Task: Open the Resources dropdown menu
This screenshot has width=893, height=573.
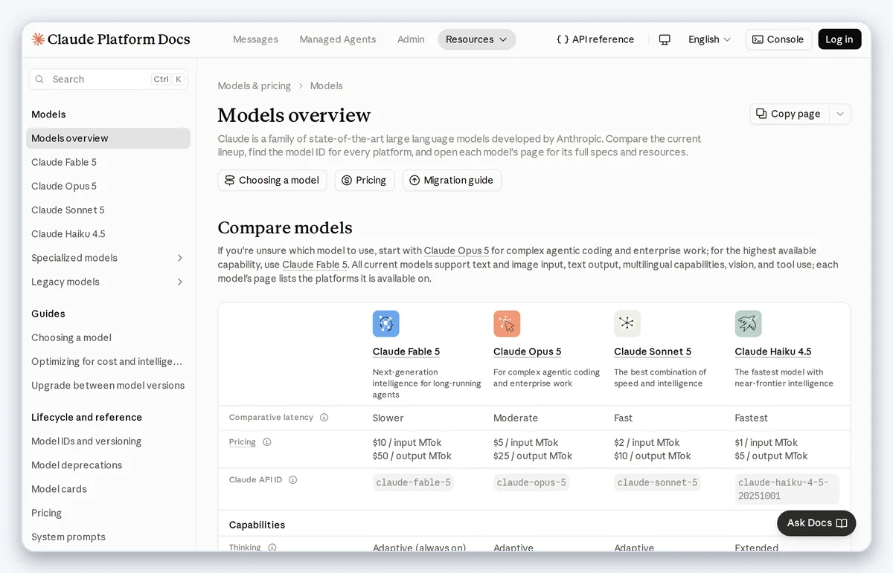Action: (476, 39)
